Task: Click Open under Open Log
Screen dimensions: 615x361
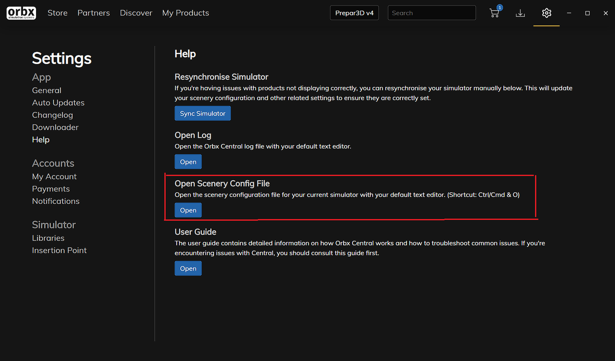Action: coord(188,162)
